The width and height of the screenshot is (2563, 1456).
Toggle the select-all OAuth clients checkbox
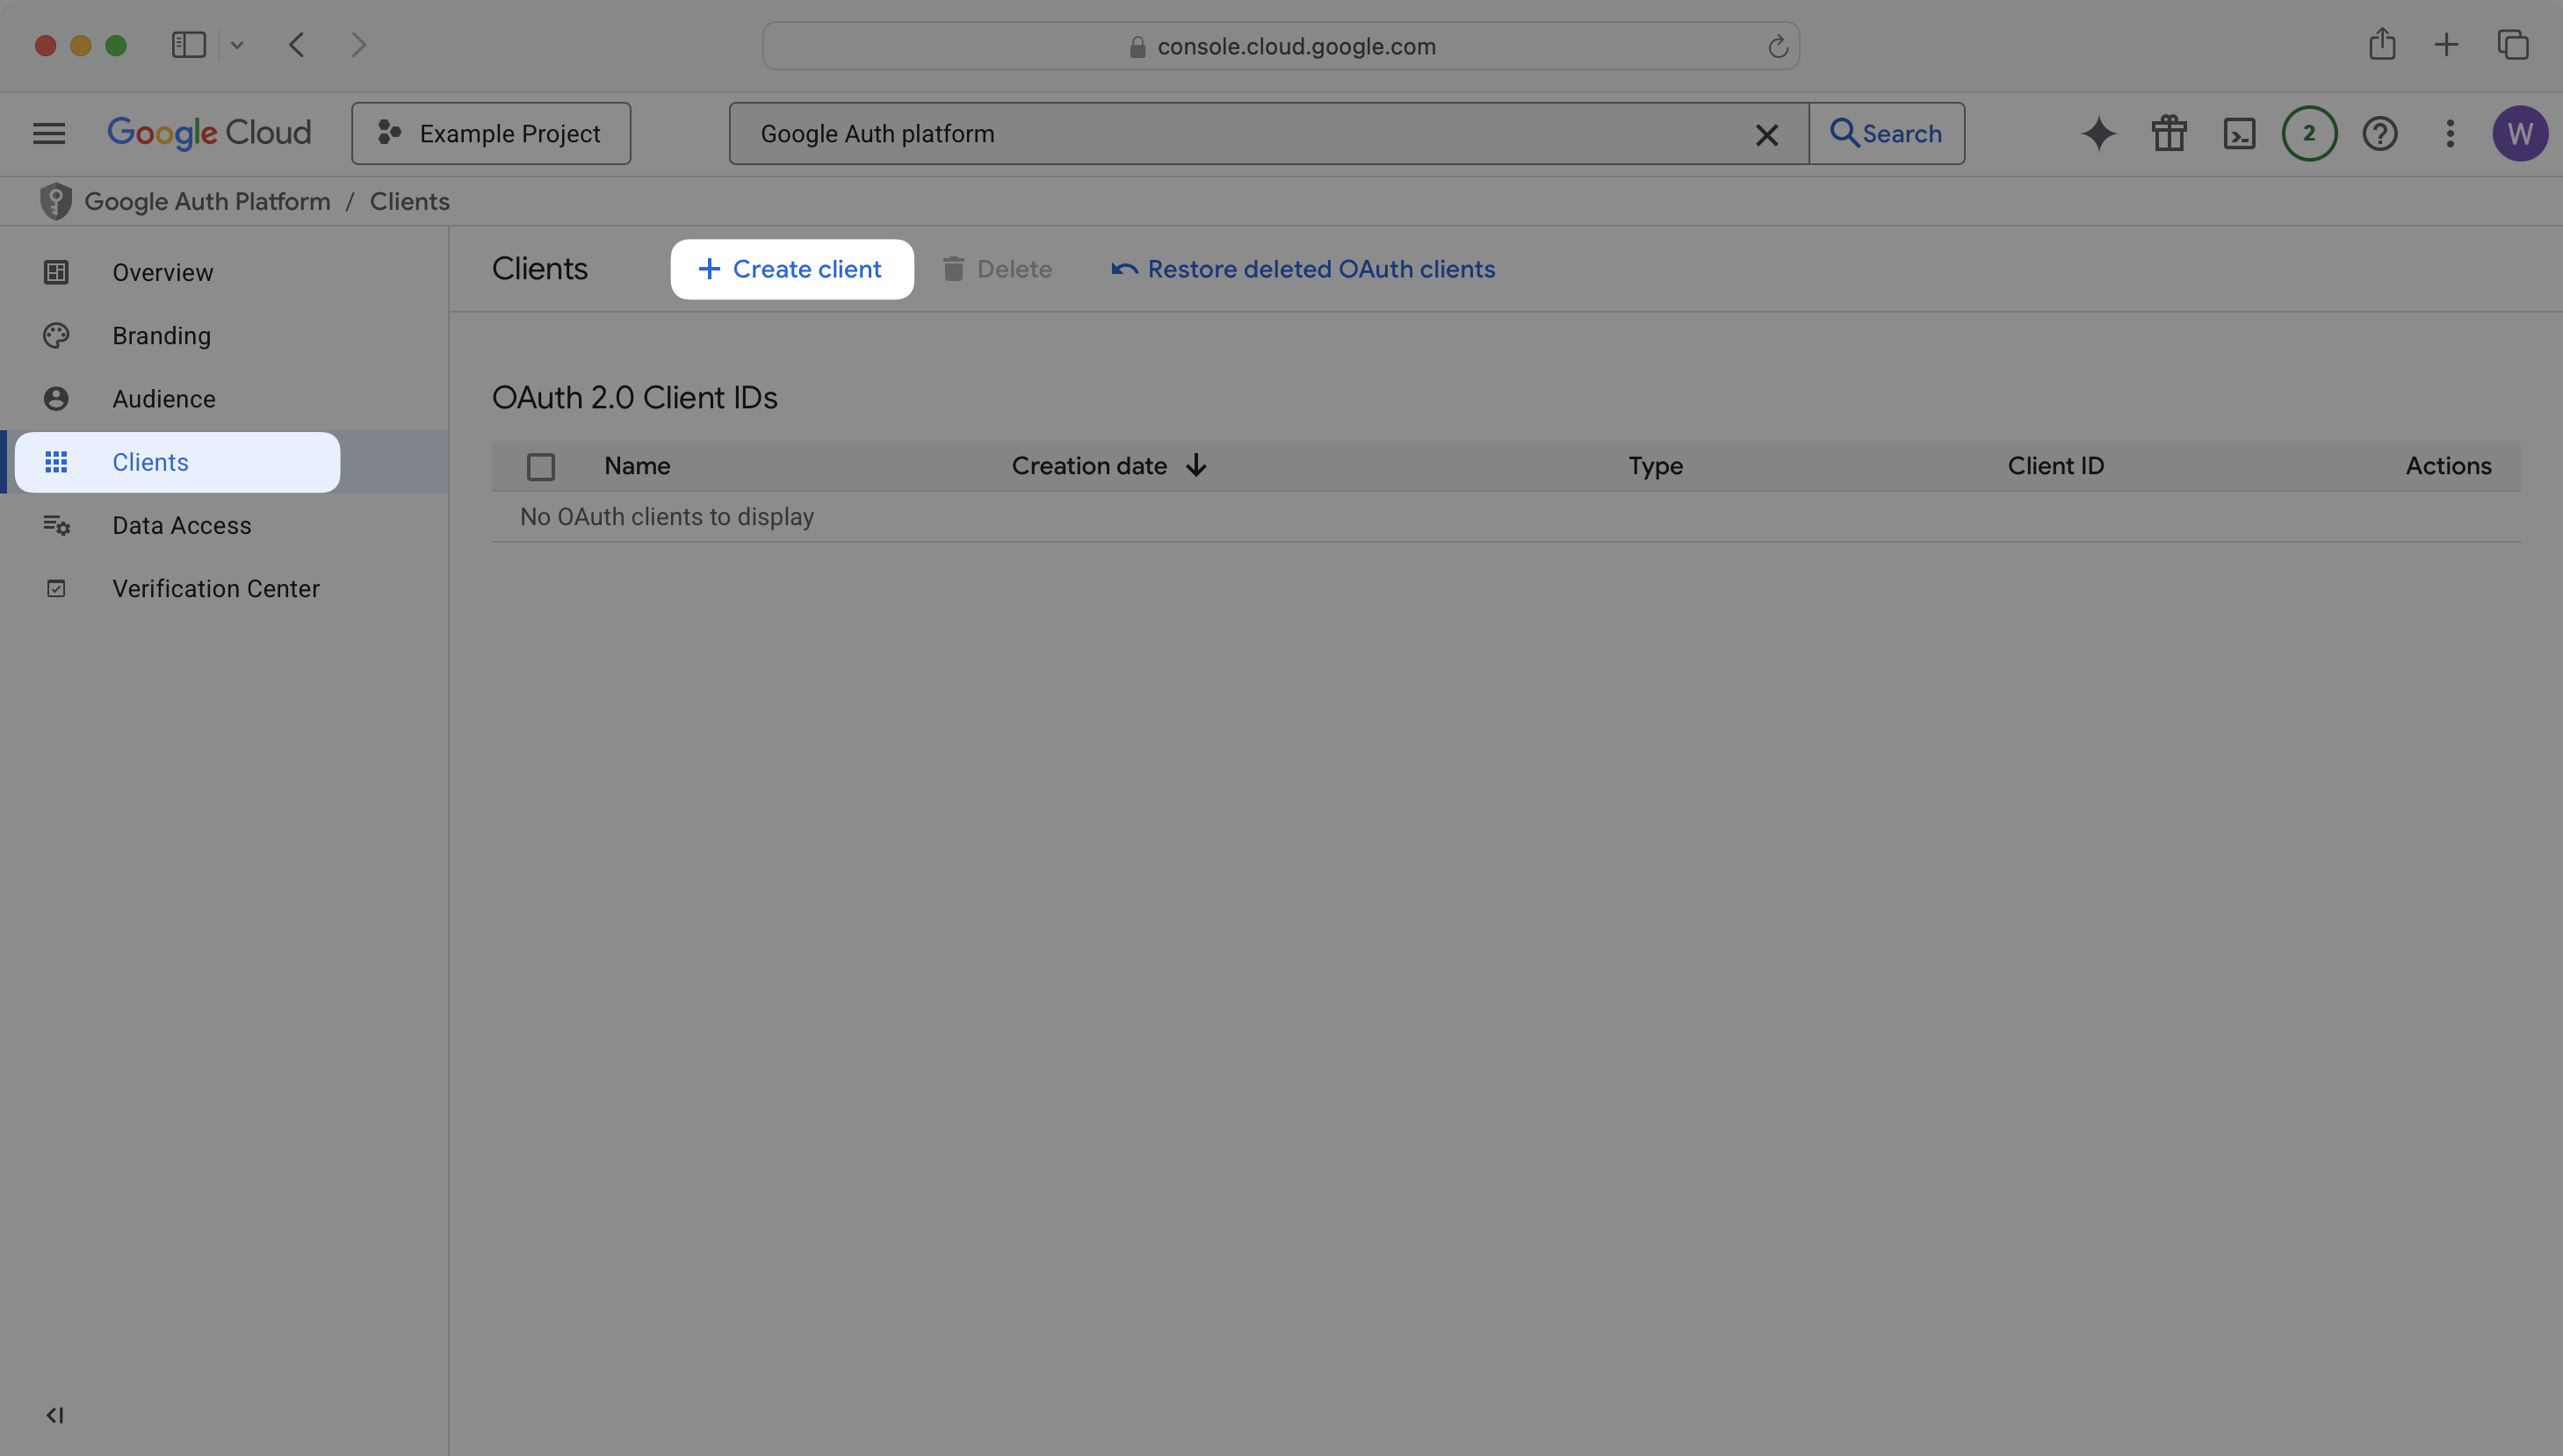tap(541, 466)
